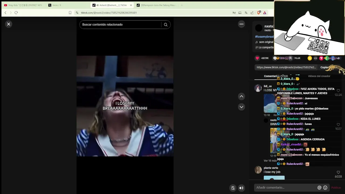Switch to Videos del creador tab
345x194 pixels.
tap(319, 76)
